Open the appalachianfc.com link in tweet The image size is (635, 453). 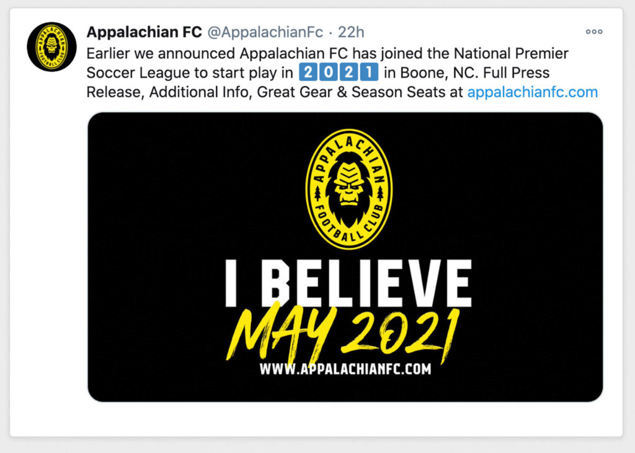tap(533, 92)
